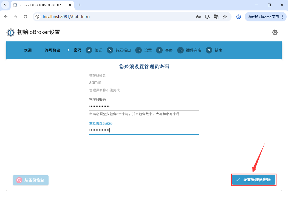This screenshot has height=198, width=288.
Task: Open the Chrome profile icon
Action: [239, 17]
